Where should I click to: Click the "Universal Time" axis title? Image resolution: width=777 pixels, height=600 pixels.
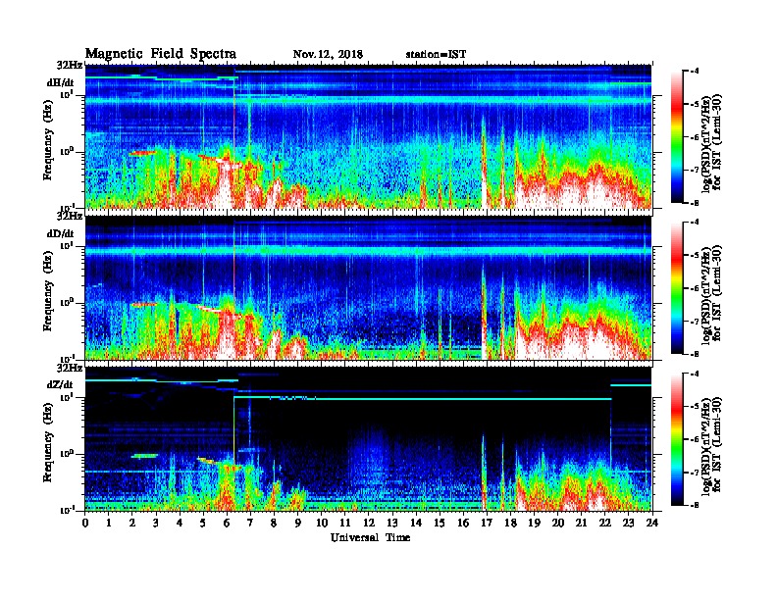(370, 537)
